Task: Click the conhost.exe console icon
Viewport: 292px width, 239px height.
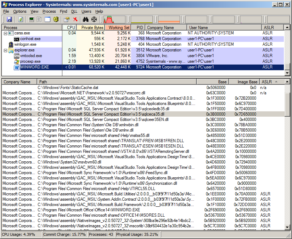Action: tap(17, 39)
